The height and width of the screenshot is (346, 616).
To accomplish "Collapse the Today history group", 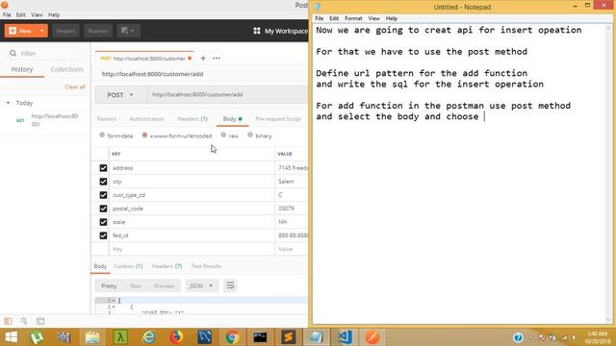I will 8,103.
